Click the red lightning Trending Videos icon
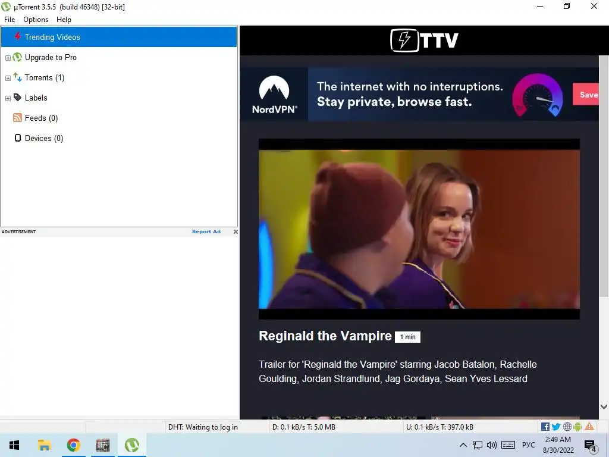 tap(17, 36)
